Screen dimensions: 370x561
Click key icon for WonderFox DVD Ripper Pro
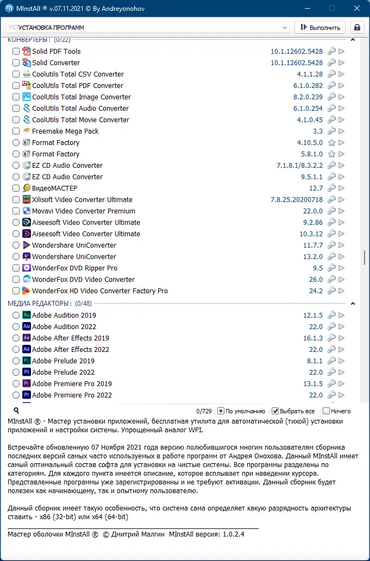[x=332, y=268]
